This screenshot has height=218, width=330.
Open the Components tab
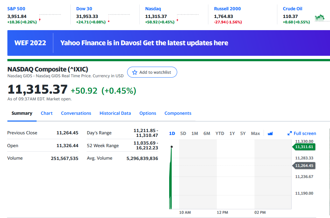(x=178, y=113)
